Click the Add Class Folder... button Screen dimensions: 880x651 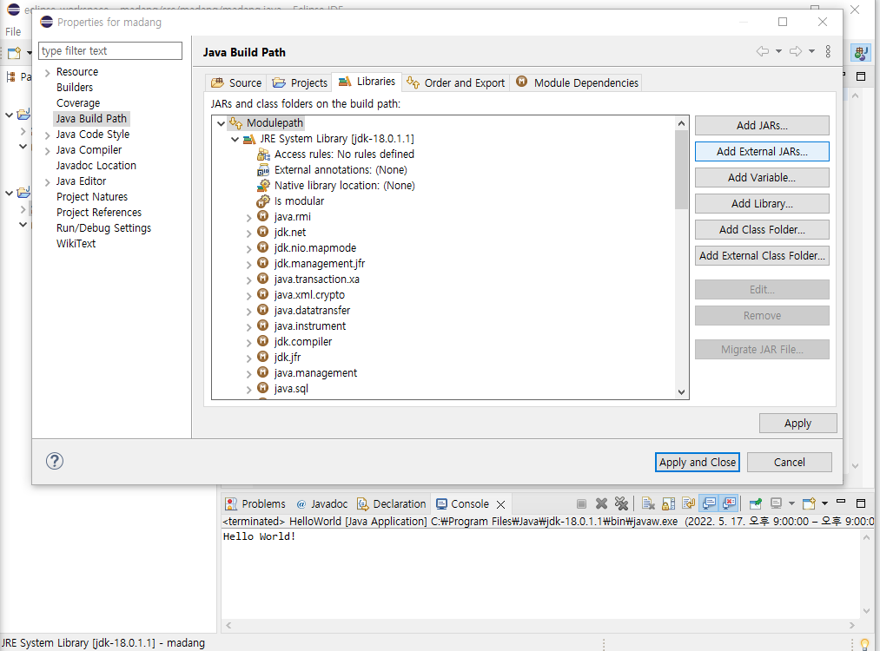click(762, 230)
